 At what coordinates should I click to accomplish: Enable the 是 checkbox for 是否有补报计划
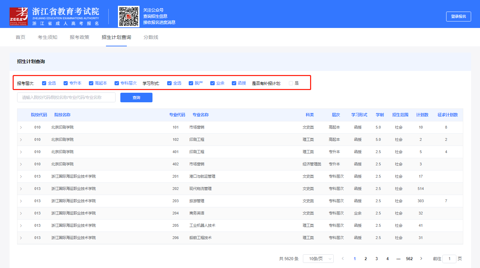[291, 83]
